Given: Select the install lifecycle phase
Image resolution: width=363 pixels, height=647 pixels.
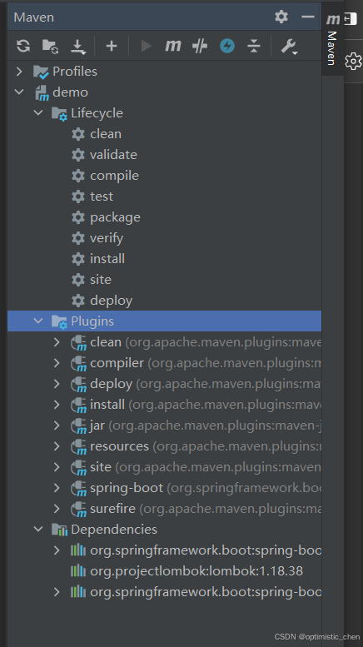Looking at the screenshot, I should (x=107, y=259).
